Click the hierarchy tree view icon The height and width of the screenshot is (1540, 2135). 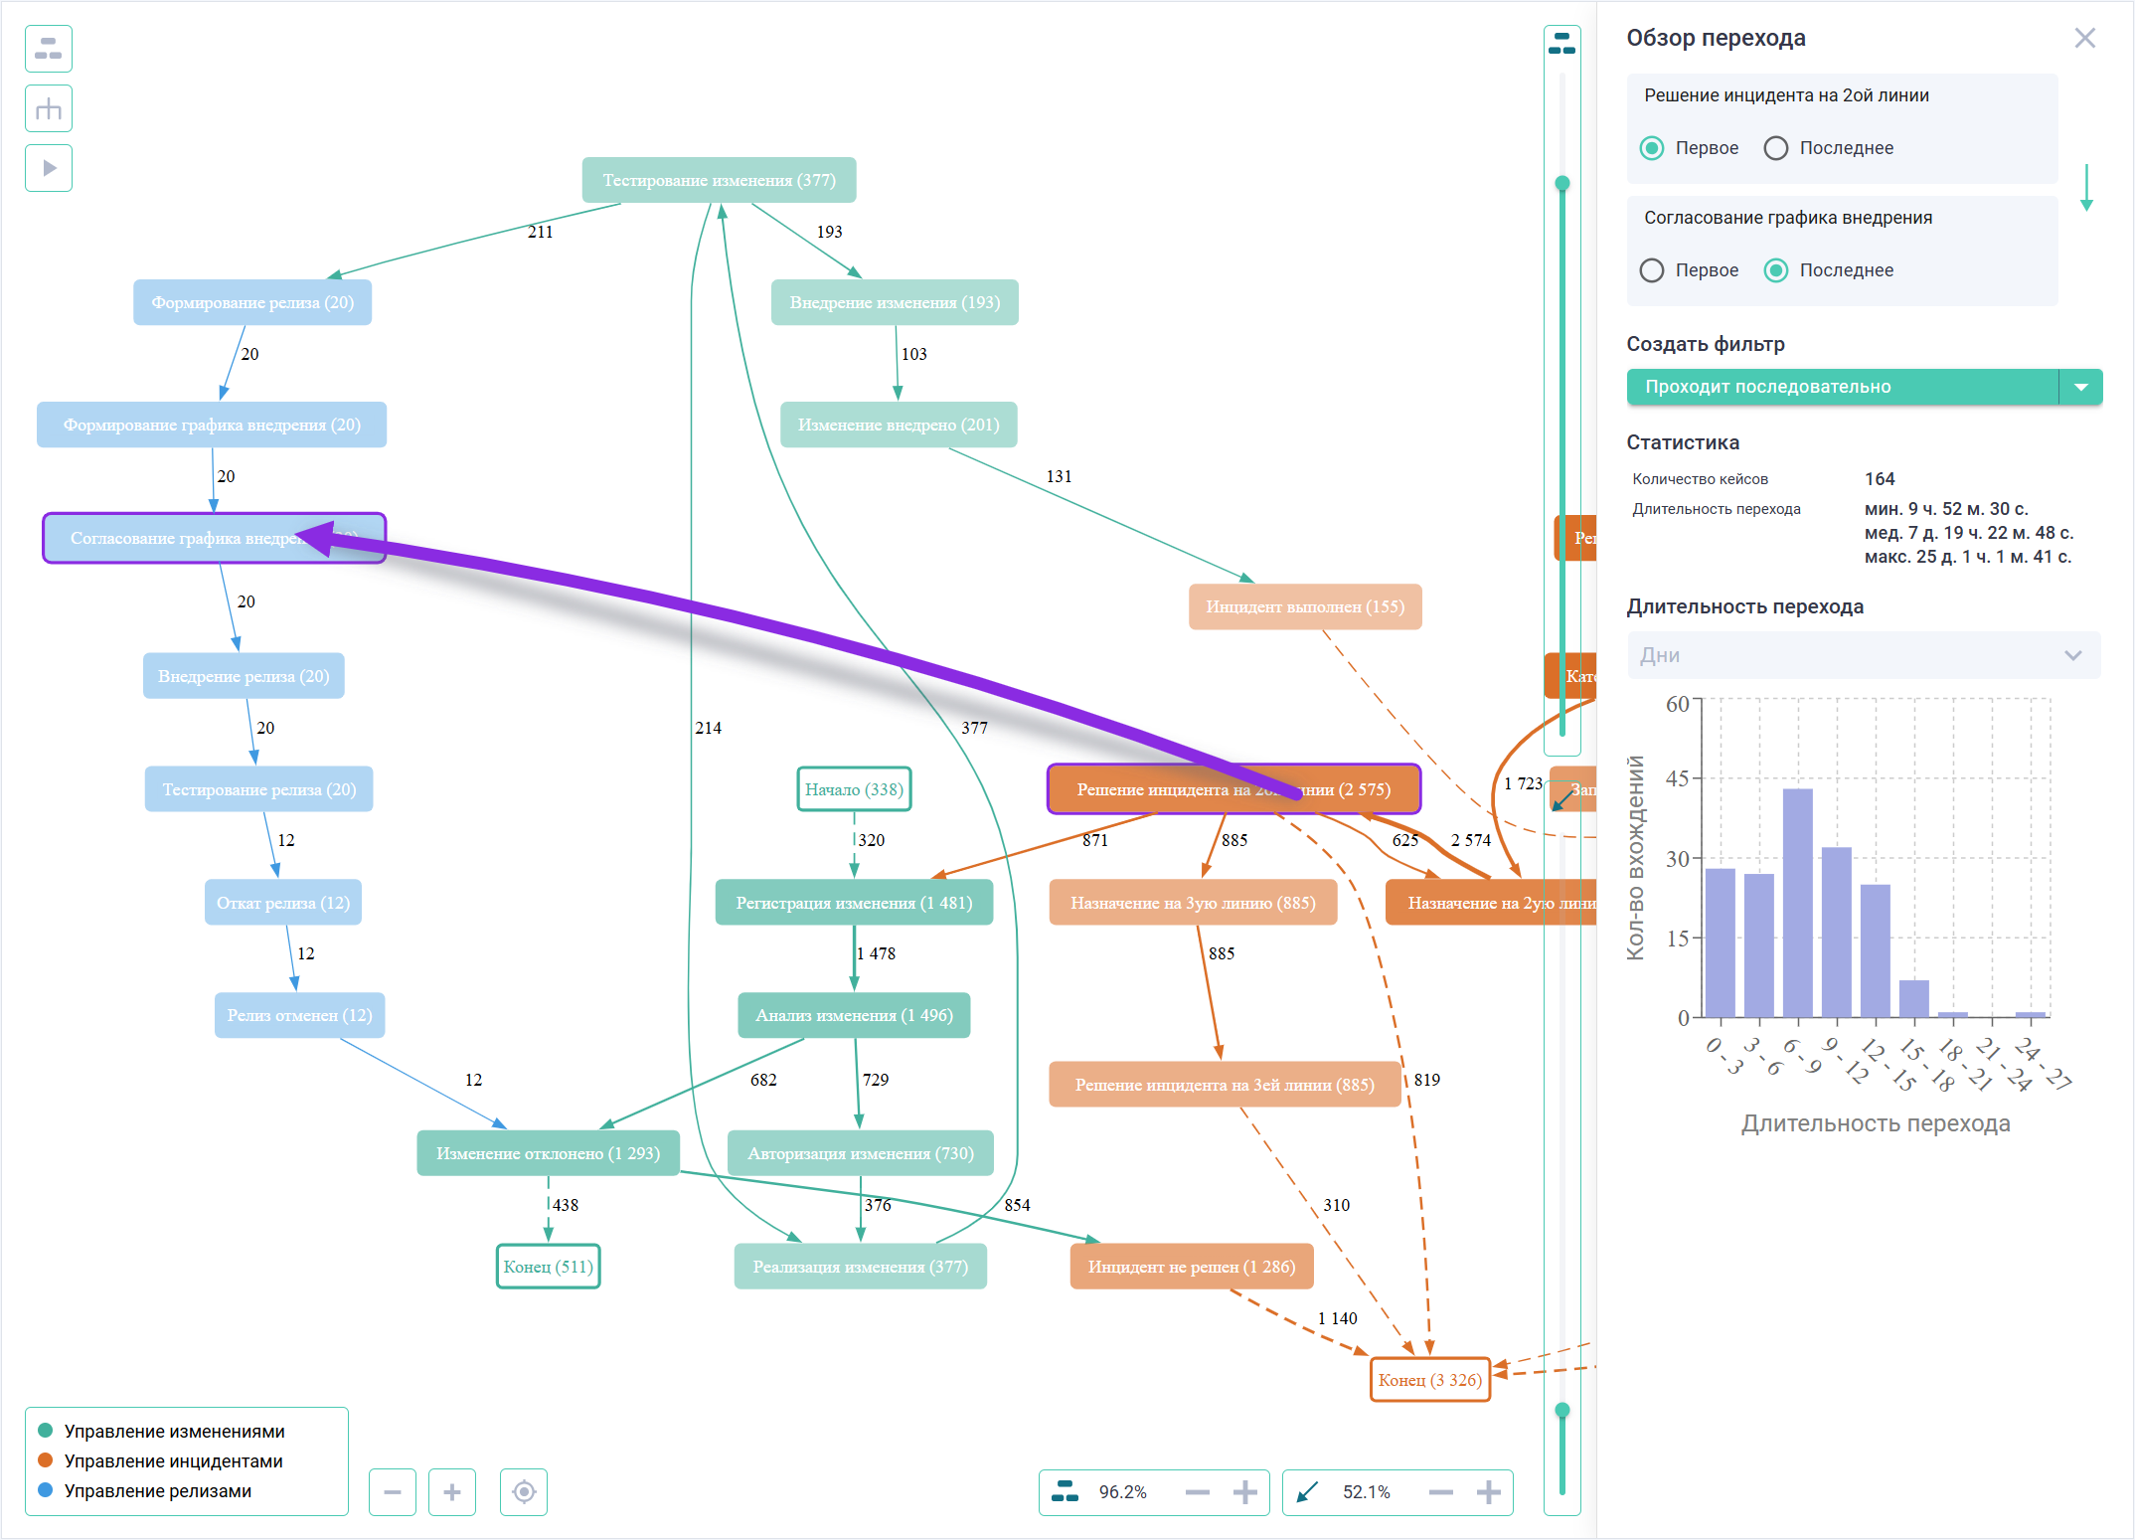pos(49,108)
